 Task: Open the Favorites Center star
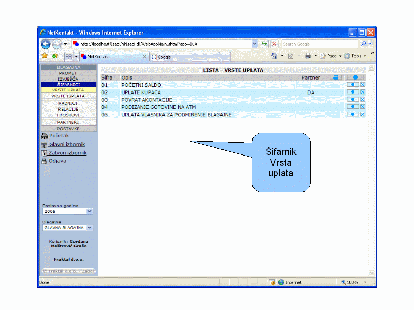pyautogui.click(x=45, y=56)
